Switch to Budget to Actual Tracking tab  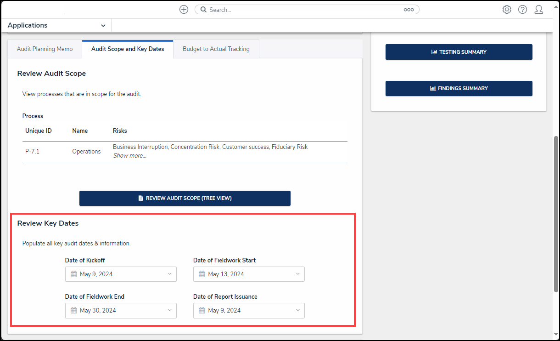click(216, 49)
